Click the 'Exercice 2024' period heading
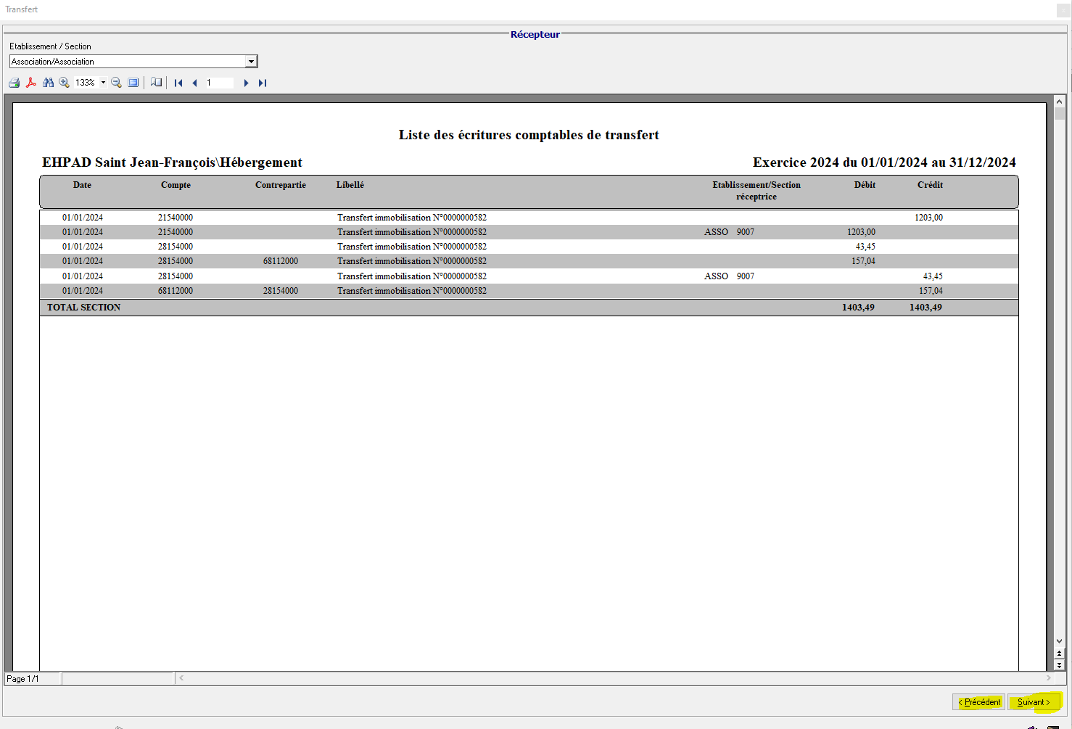 pyautogui.click(x=884, y=162)
